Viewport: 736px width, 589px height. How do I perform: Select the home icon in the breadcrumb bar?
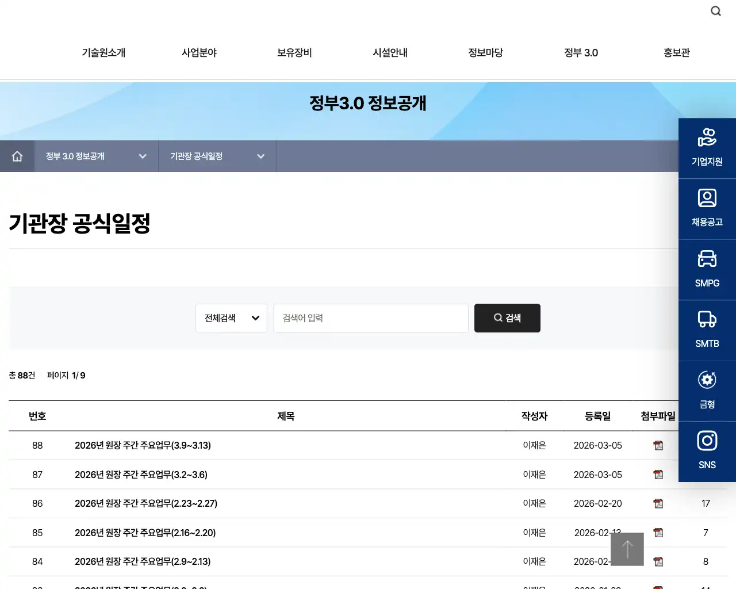[x=17, y=156]
